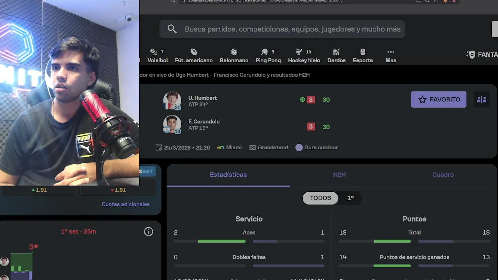The width and height of the screenshot is (498, 280).
Task: Click the serving ball indicator beside Humbert
Action: [x=302, y=100]
